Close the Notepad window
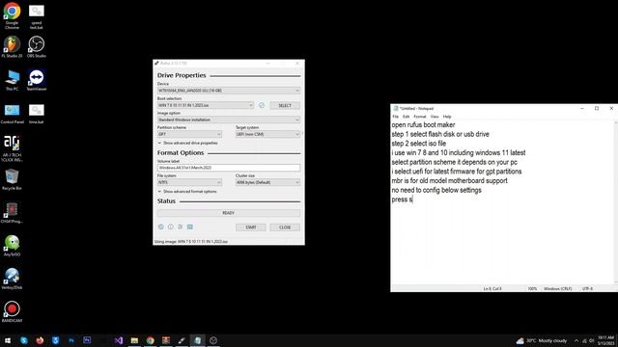Screen dimensions: 618x347 click(611, 108)
